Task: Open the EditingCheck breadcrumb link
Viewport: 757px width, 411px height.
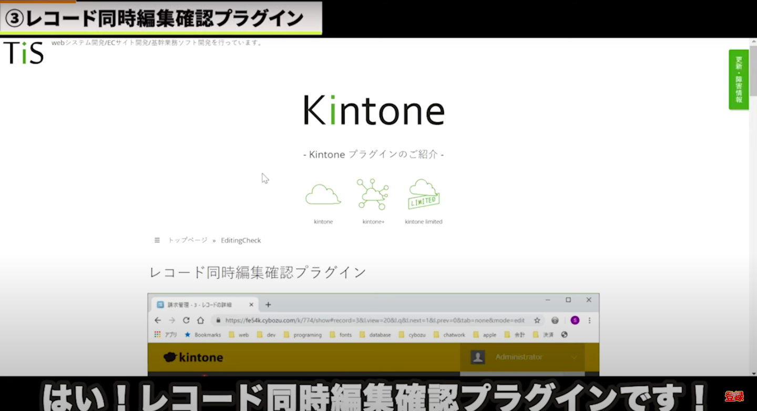Action: pos(240,240)
